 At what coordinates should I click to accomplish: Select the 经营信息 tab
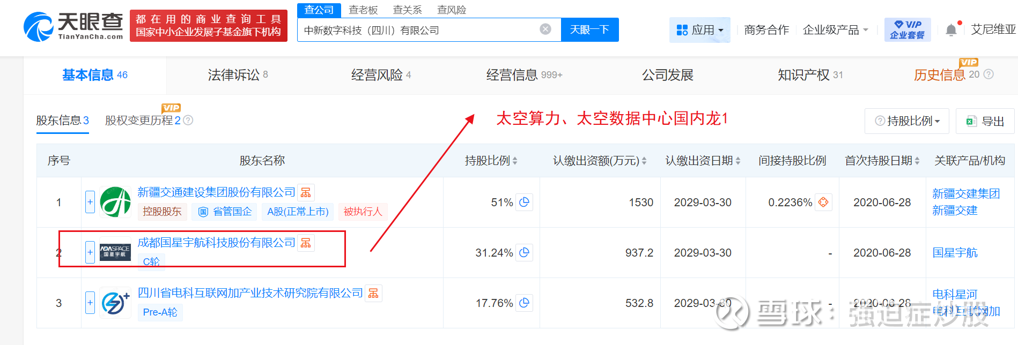[524, 75]
